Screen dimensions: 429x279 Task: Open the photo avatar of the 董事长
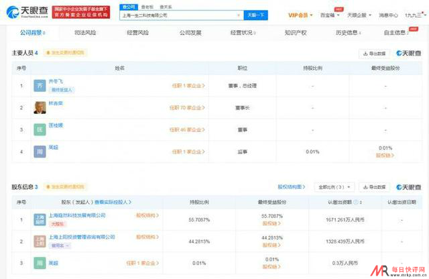coord(40,107)
